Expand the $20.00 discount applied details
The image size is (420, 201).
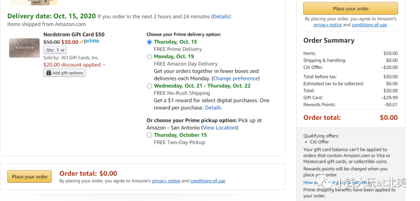click(x=104, y=65)
